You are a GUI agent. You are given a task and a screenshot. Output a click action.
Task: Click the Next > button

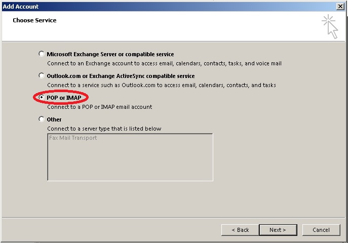278,230
